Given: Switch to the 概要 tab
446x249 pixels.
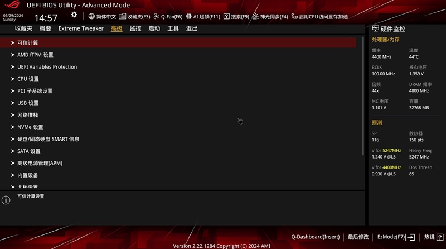Looking at the screenshot, I should (x=45, y=28).
